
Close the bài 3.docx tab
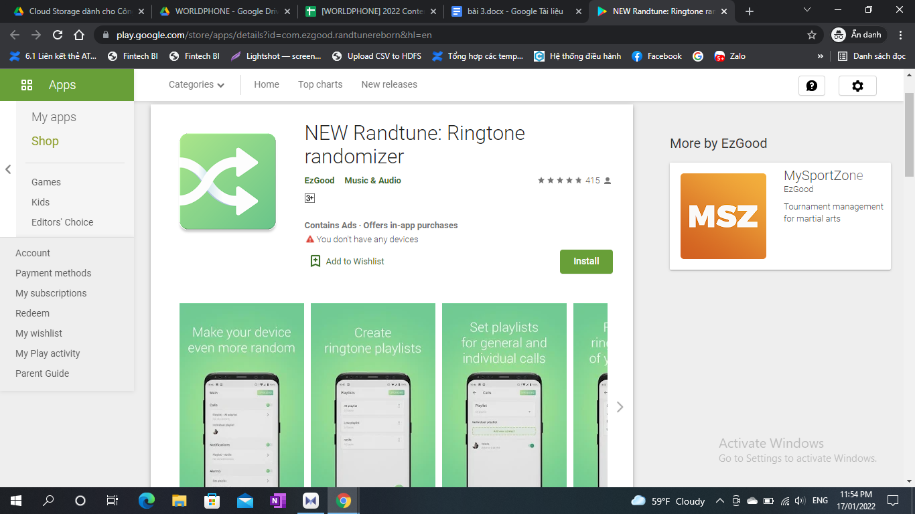(579, 11)
